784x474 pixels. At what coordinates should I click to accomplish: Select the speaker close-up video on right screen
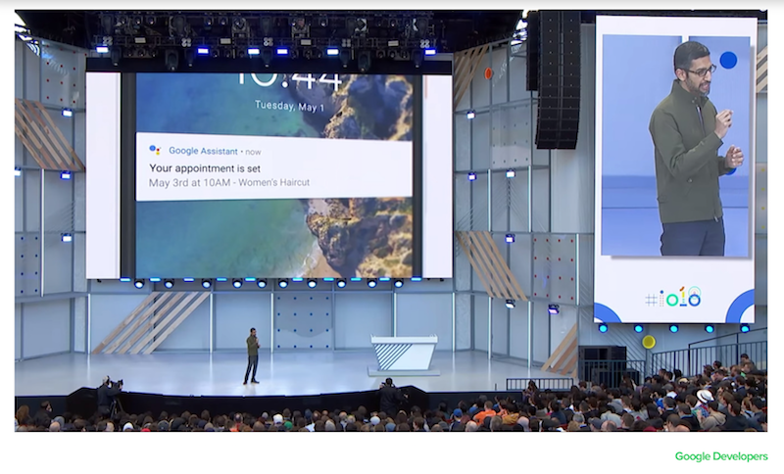[675, 146]
